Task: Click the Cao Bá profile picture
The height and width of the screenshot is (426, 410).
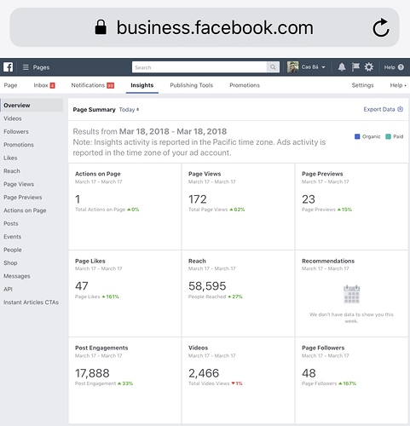Action: tap(293, 67)
